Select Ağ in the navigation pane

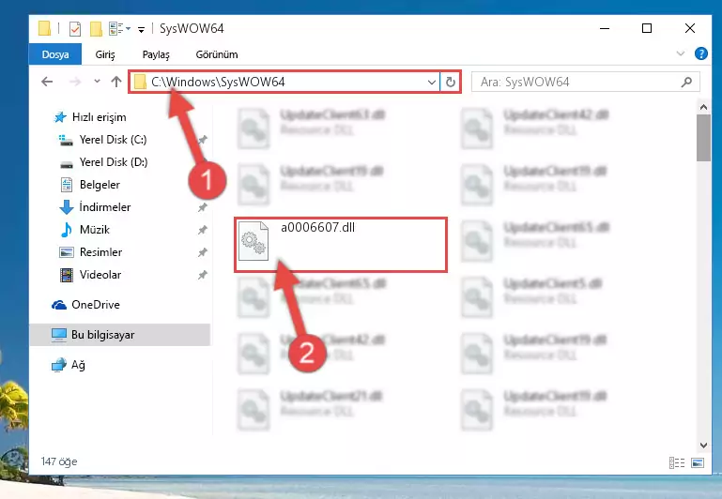[77, 365]
